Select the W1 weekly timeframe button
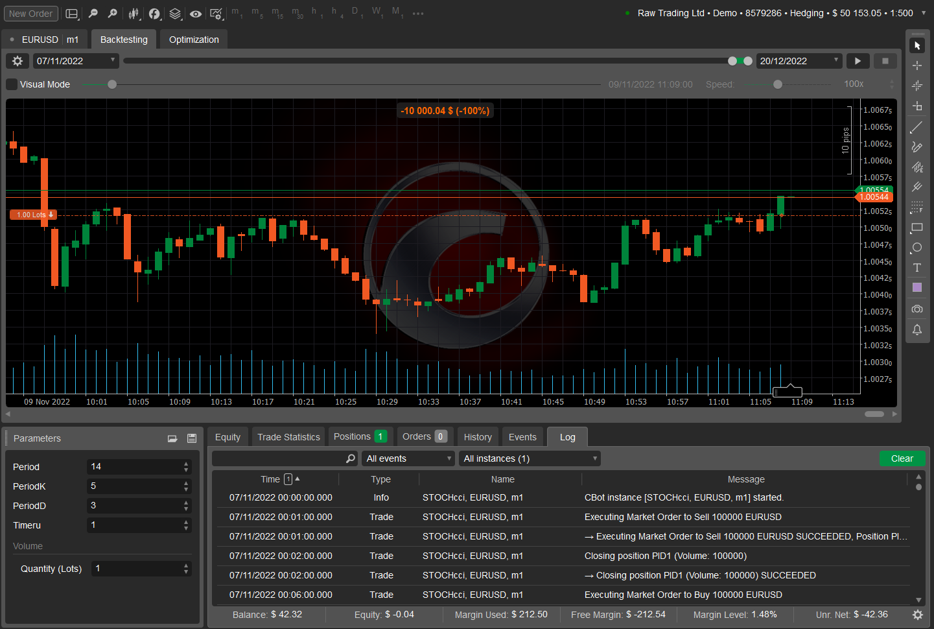Viewport: 934px width, 629px height. (377, 13)
